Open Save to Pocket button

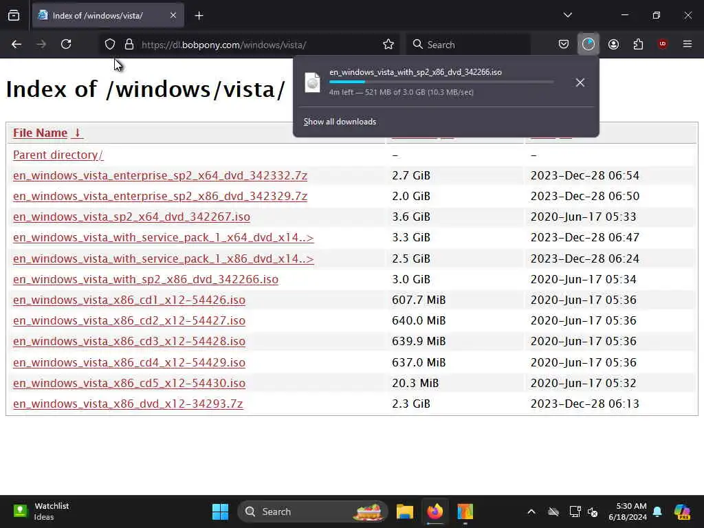point(564,45)
